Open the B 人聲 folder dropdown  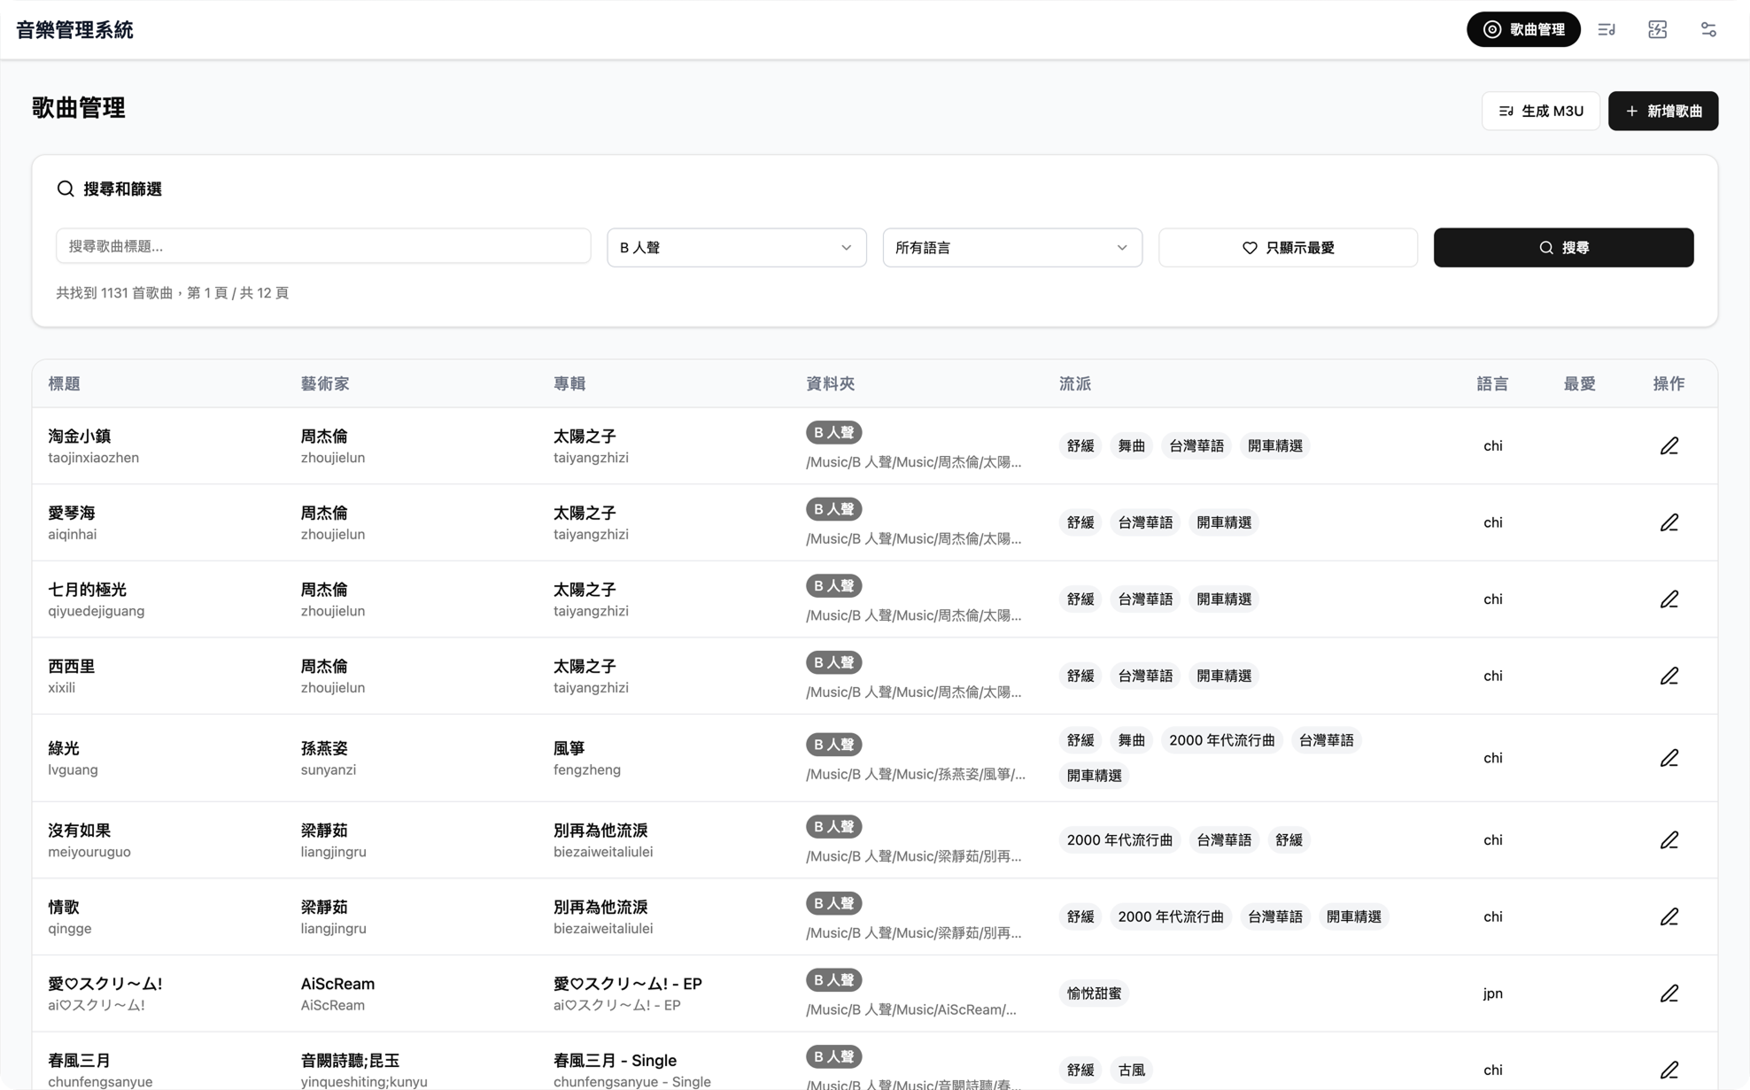click(736, 248)
